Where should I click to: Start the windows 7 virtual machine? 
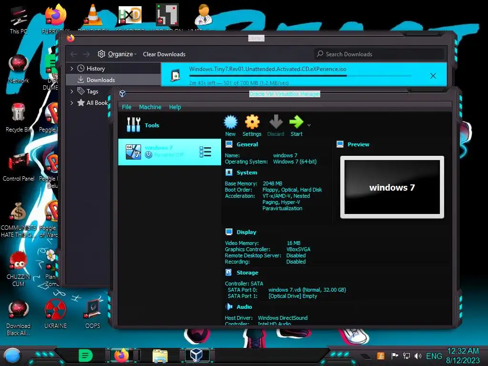click(x=296, y=126)
